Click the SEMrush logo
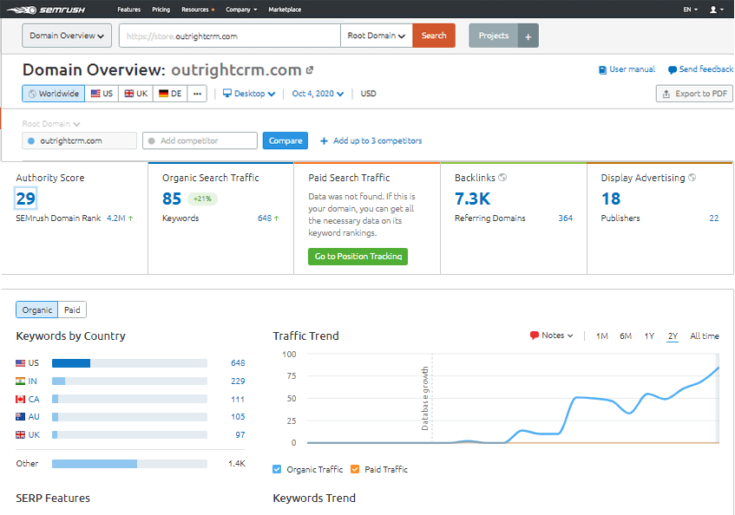The width and height of the screenshot is (735, 515). [46, 10]
